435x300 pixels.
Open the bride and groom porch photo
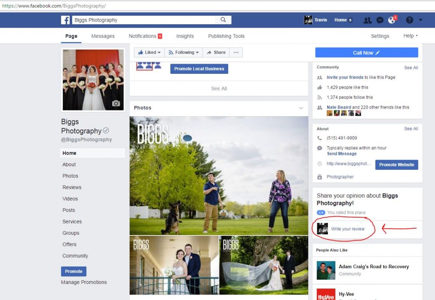[x=174, y=265]
